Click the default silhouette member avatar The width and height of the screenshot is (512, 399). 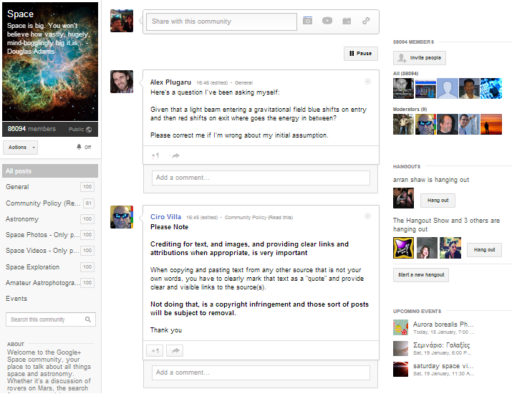(x=448, y=89)
